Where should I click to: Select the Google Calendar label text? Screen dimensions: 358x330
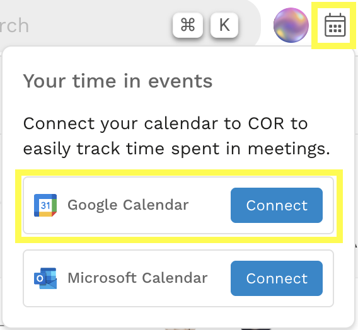point(128,205)
